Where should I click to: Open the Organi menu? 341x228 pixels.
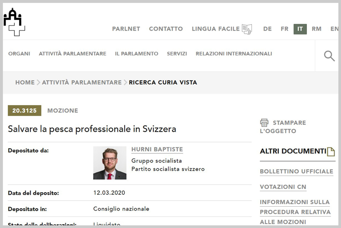point(19,54)
